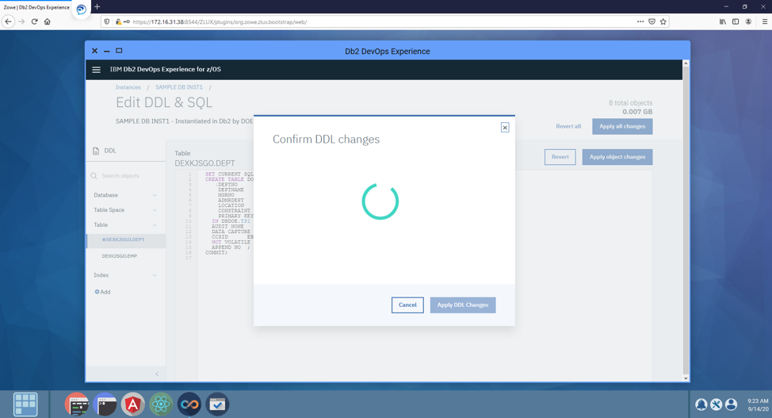
Task: Expand the Database section
Action: coord(125,195)
